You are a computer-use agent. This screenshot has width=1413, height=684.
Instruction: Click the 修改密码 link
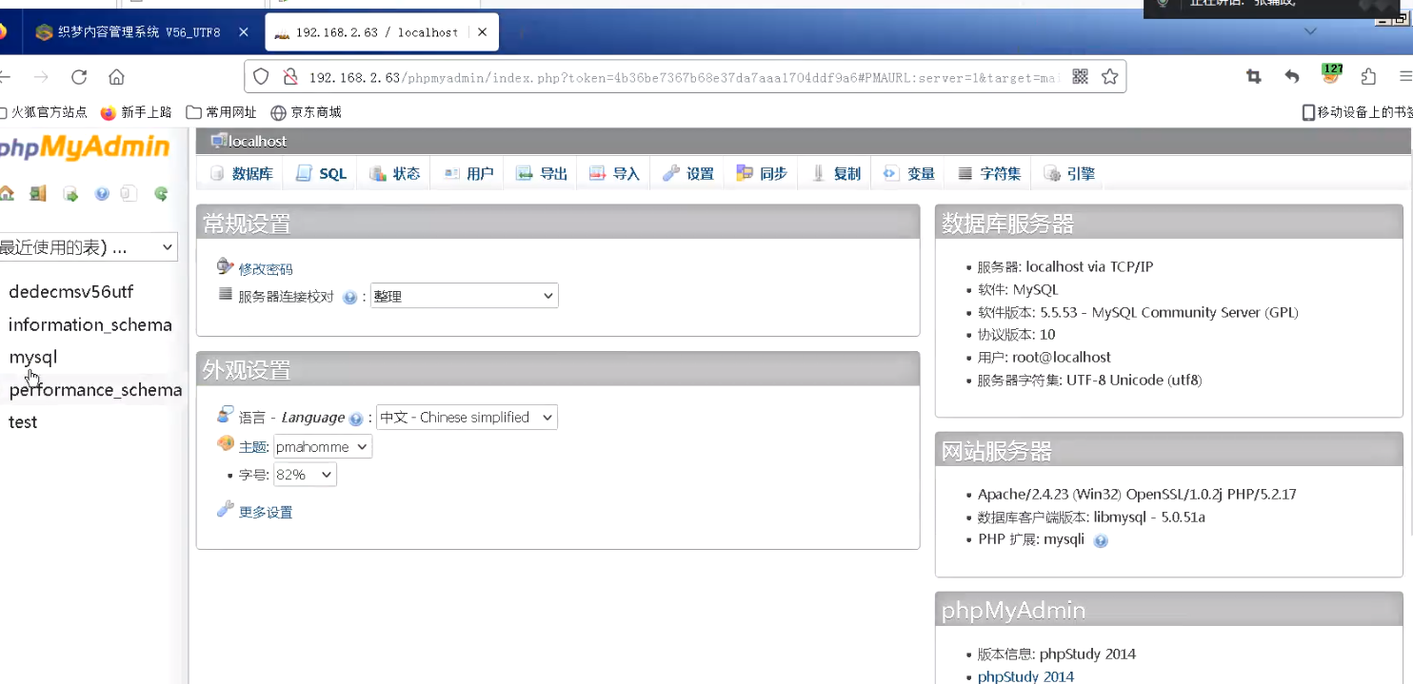(266, 269)
